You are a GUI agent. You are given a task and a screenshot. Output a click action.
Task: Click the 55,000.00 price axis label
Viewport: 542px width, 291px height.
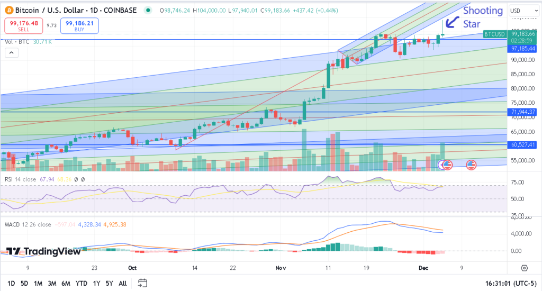pos(523,161)
